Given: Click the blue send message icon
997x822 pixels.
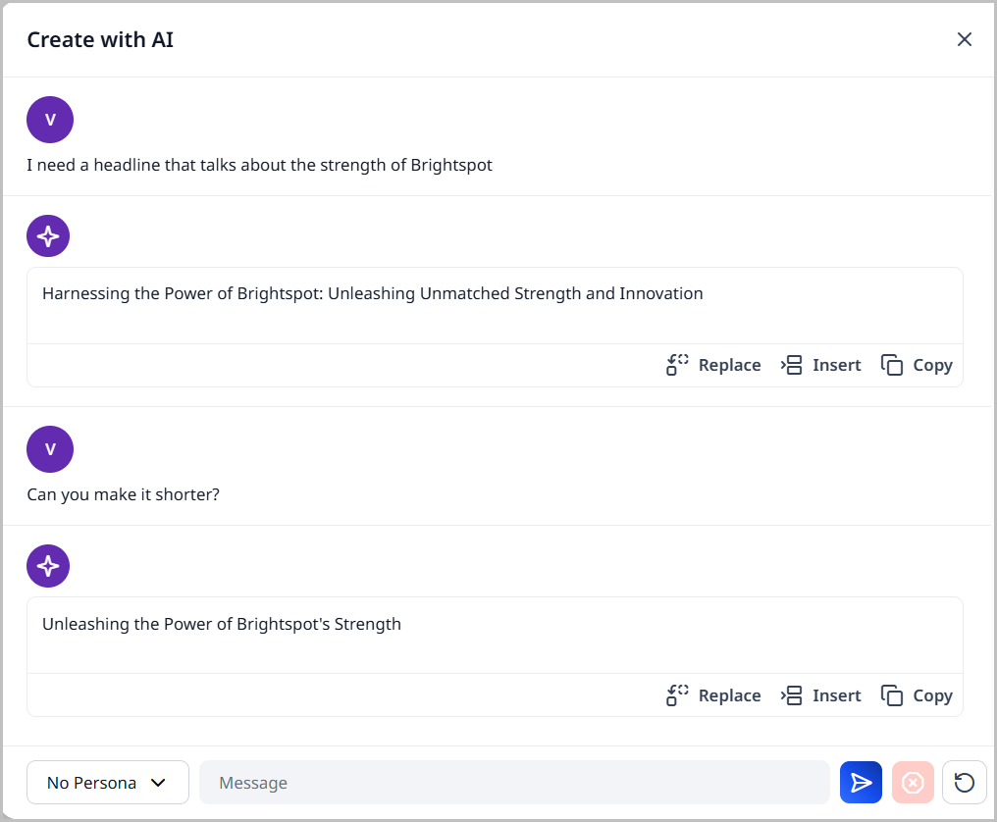Looking at the screenshot, I should pyautogui.click(x=861, y=782).
